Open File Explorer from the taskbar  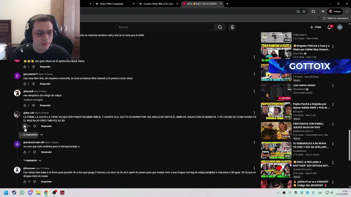coord(38,193)
